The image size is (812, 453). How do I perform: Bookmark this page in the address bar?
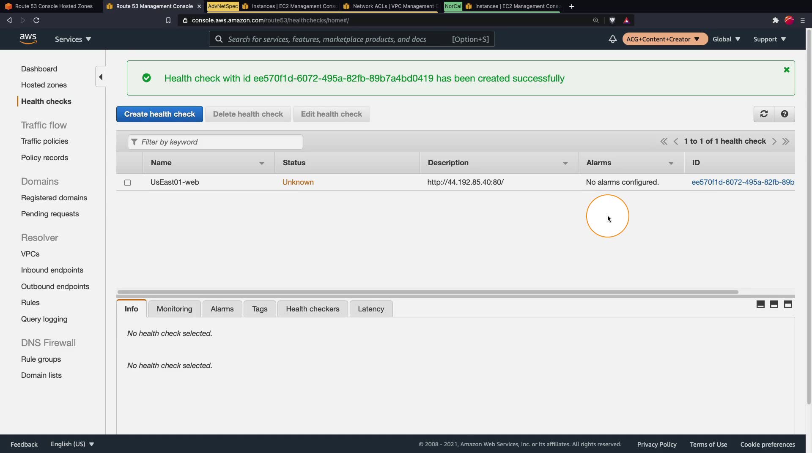(x=168, y=20)
